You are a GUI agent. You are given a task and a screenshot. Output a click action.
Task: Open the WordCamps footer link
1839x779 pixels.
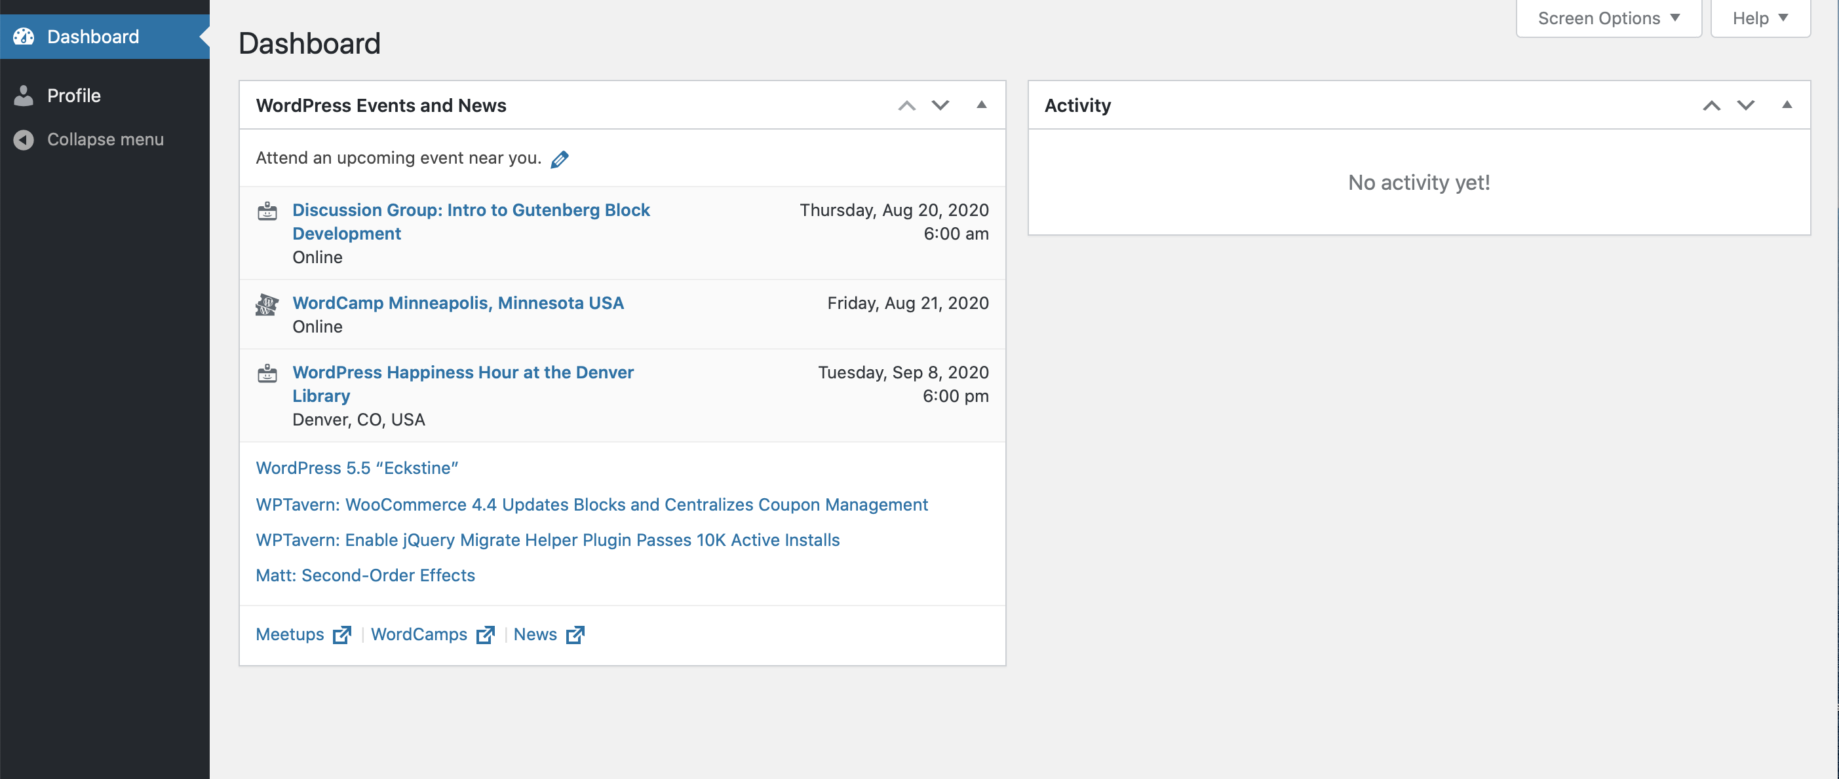(418, 634)
